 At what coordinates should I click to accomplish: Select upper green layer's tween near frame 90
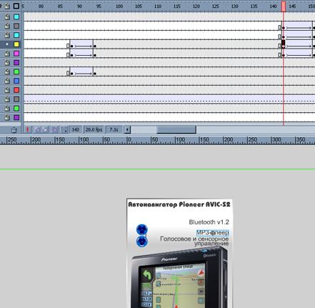81,71
